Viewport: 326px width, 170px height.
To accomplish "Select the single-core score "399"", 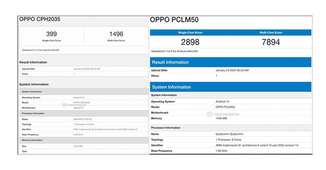I will tap(51, 34).
